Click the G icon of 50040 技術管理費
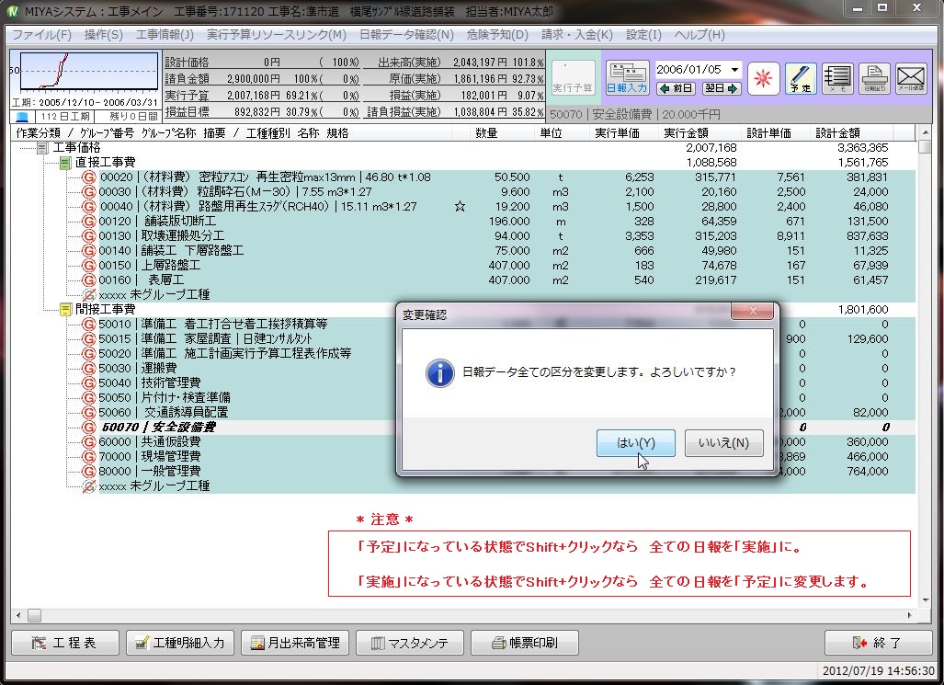This screenshot has height=685, width=944. [88, 383]
